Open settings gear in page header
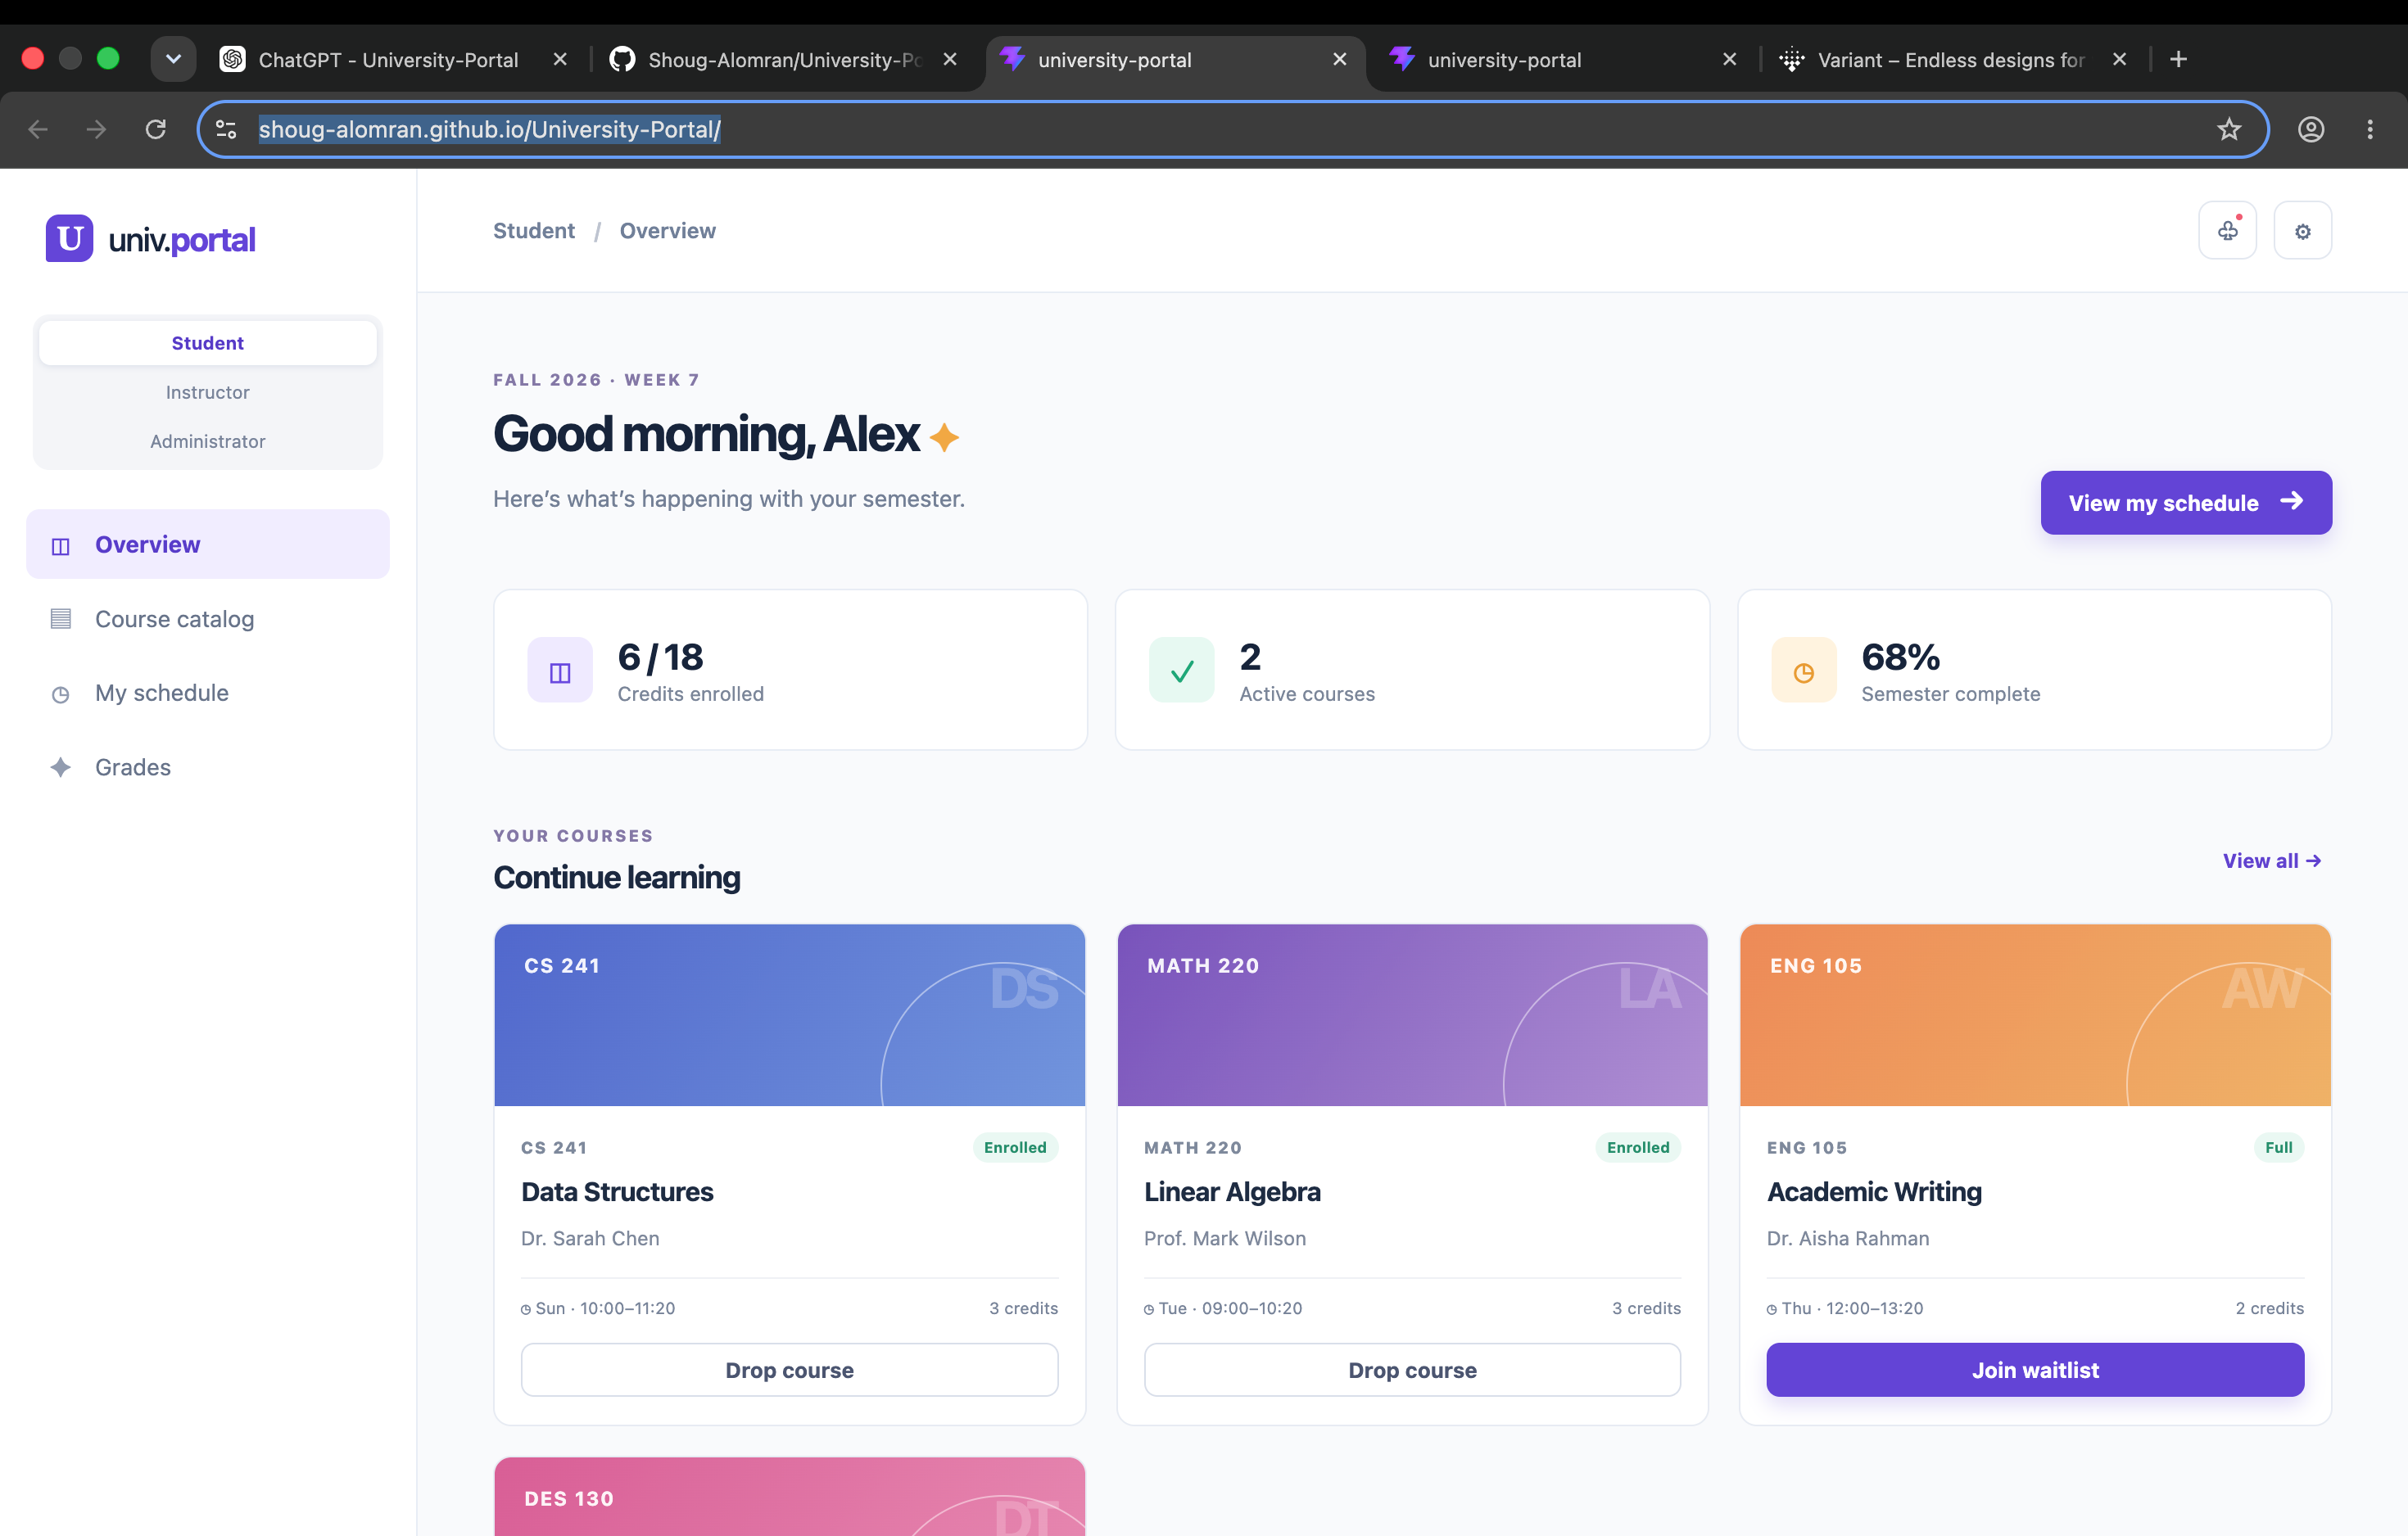The image size is (2408, 1536). pyautogui.click(x=2302, y=231)
